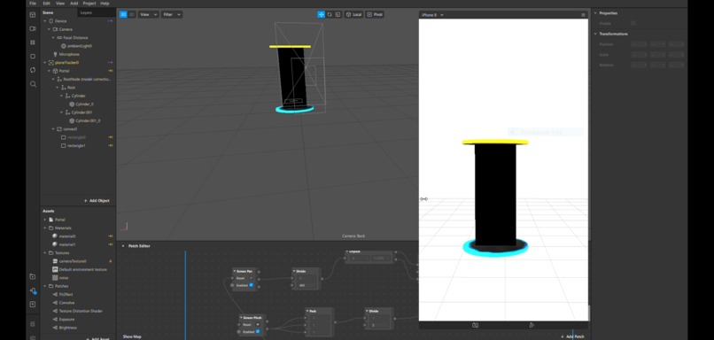Open the View dropdown in the viewport
Viewport: 714px width, 340px height.
coord(149,14)
